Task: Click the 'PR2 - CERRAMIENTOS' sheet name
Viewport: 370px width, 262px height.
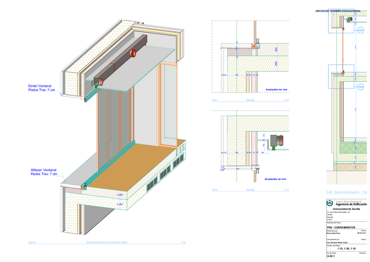Action: (x=341, y=228)
